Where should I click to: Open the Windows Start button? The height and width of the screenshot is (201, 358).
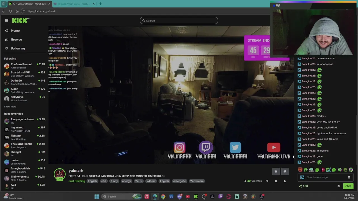[96, 197]
